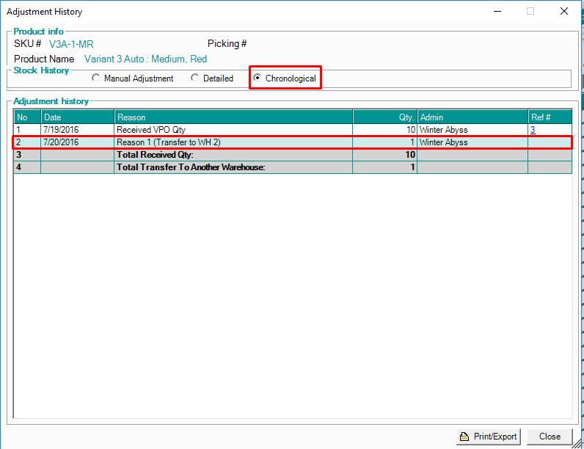Click the maximize button in title bar
This screenshot has height=449, width=584.
point(530,11)
